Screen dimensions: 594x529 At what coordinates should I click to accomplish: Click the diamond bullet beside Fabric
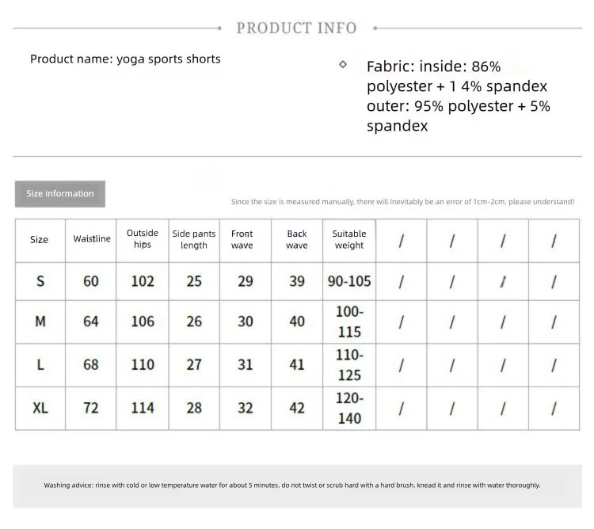343,64
